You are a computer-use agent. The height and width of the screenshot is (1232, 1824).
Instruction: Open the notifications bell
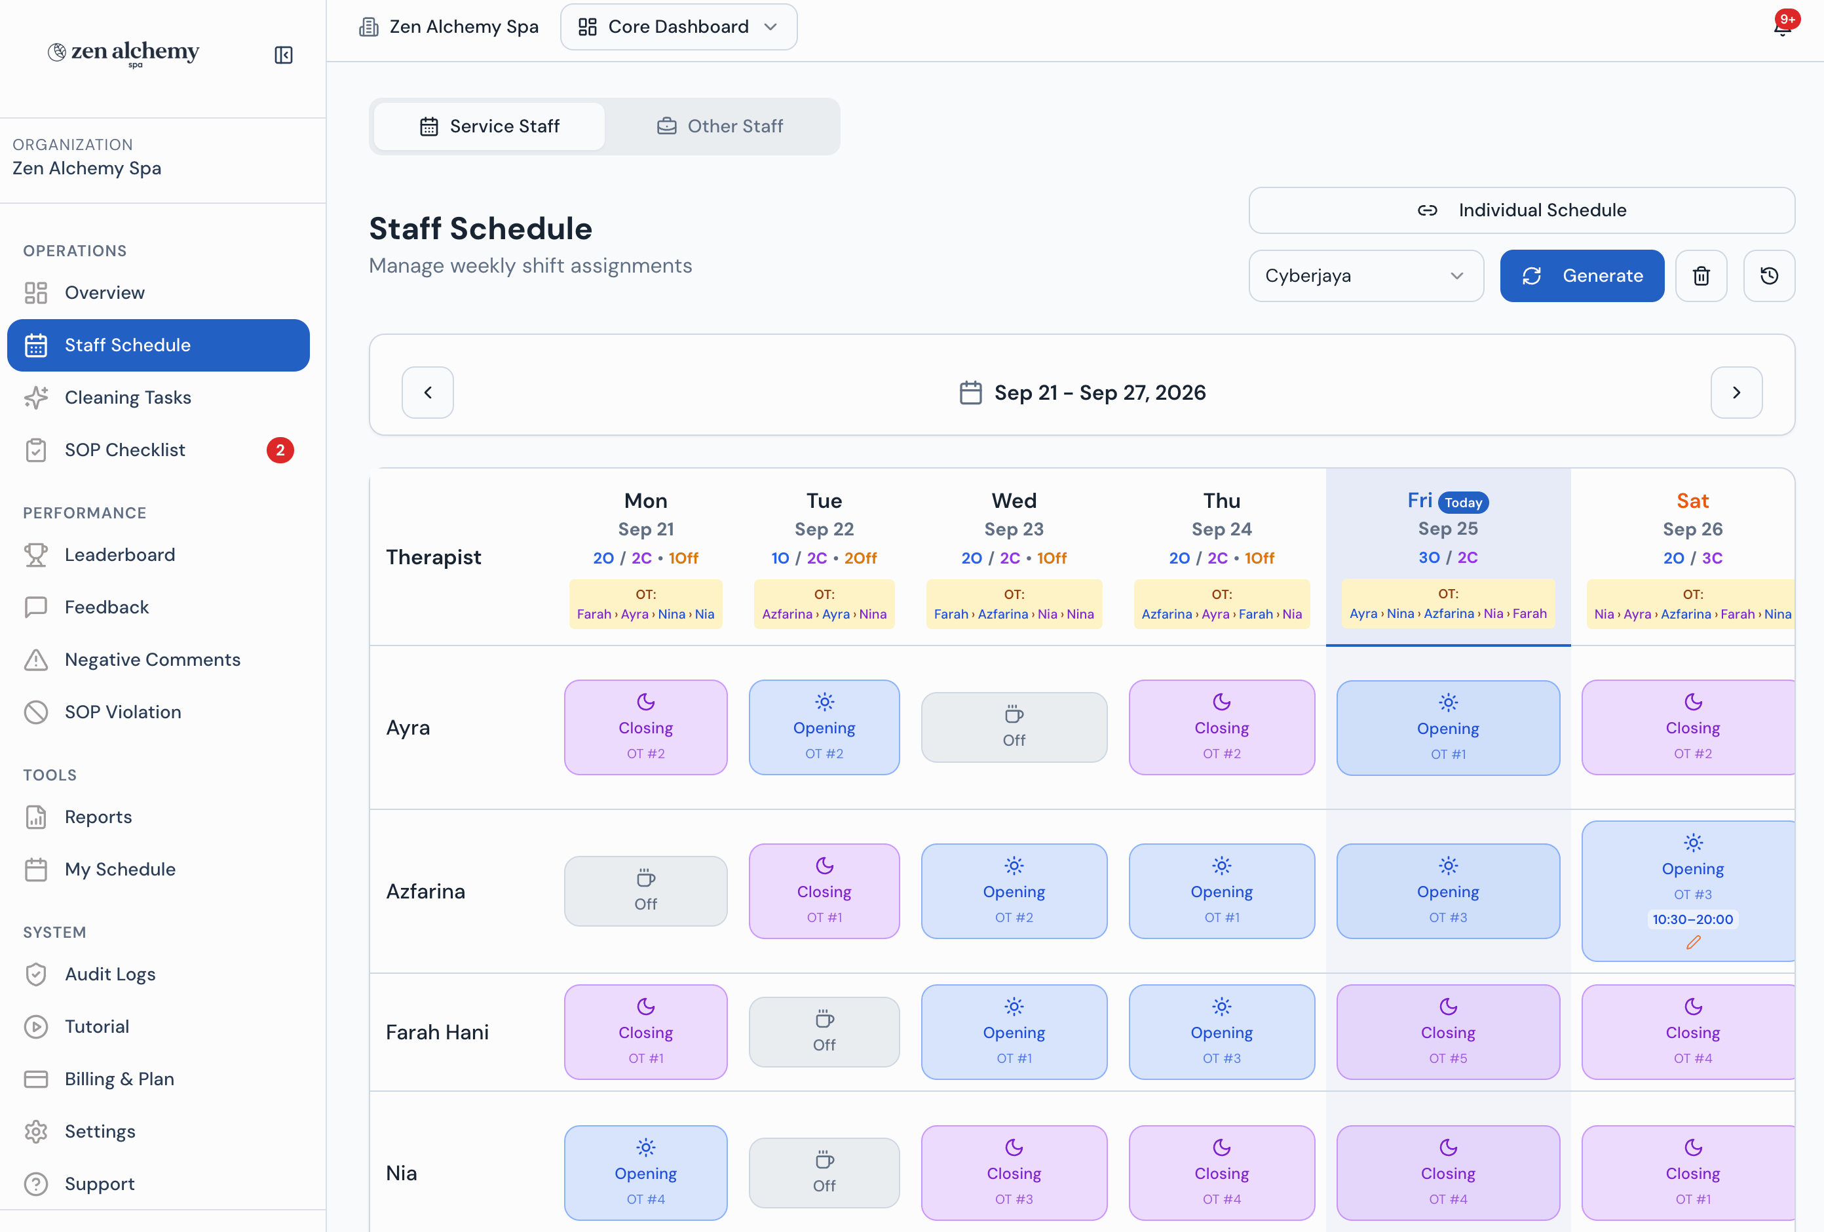pos(1783,26)
